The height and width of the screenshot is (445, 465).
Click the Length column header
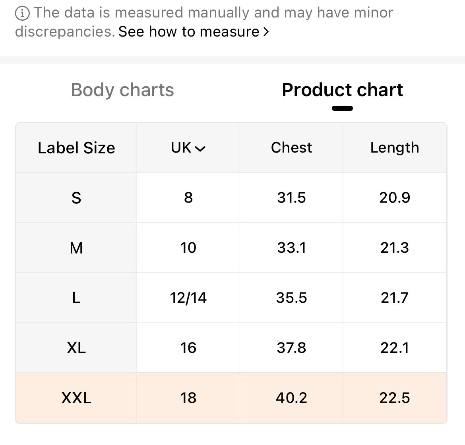(395, 148)
